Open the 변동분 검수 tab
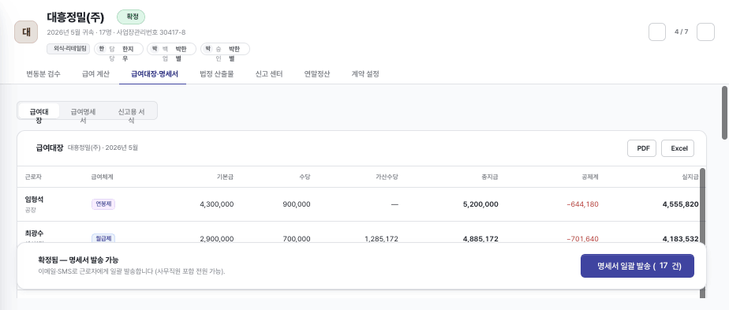This screenshot has width=729, height=310. point(43,74)
